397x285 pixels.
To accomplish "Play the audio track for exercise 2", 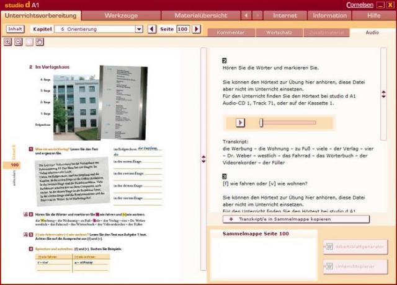I will [241, 123].
